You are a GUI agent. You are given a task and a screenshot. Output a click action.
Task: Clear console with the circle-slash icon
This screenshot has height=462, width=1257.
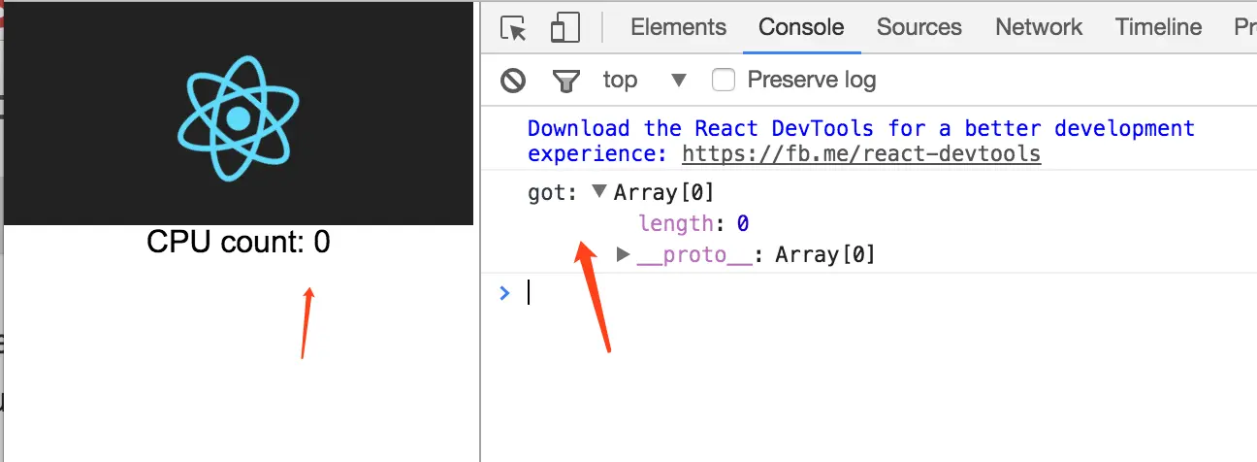(513, 81)
